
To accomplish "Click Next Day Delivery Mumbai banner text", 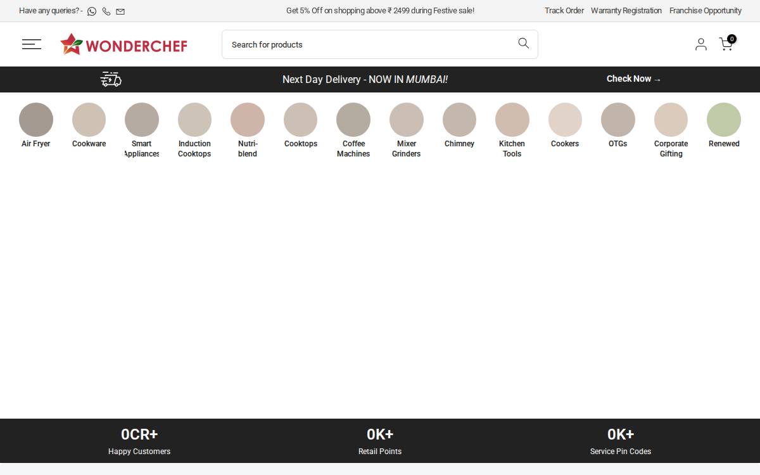I will 365,79.
